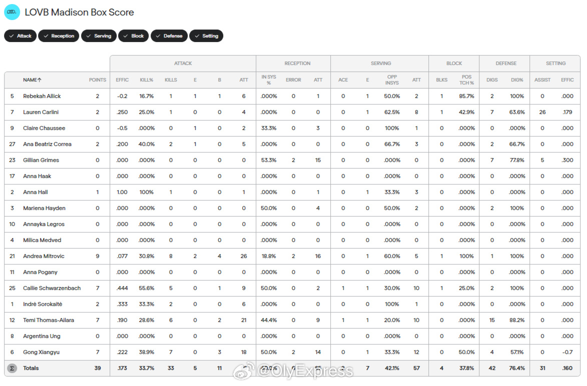Sort by the NAME column arrow
This screenshot has height=386, width=587.
(40, 79)
